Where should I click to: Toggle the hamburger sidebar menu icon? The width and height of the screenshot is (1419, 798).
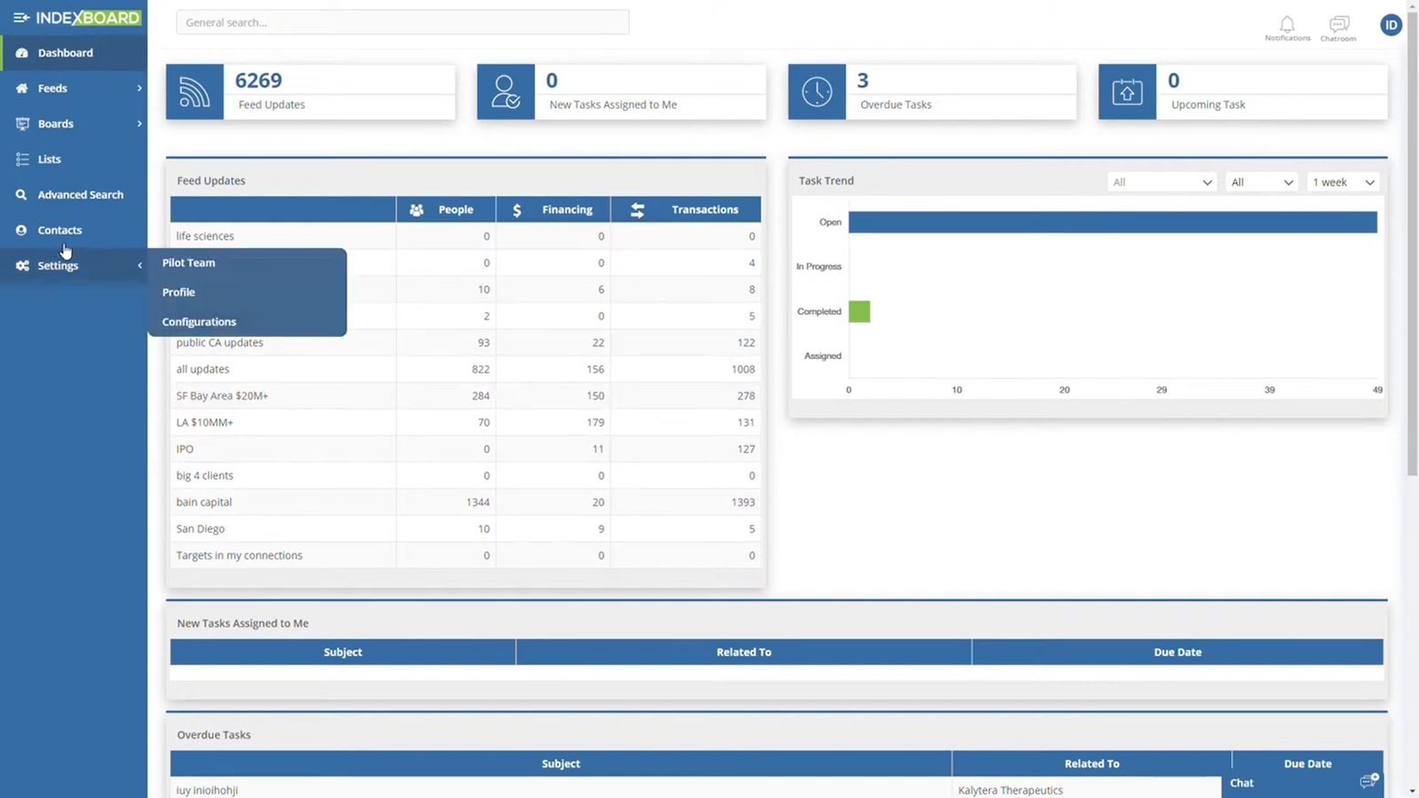click(20, 18)
